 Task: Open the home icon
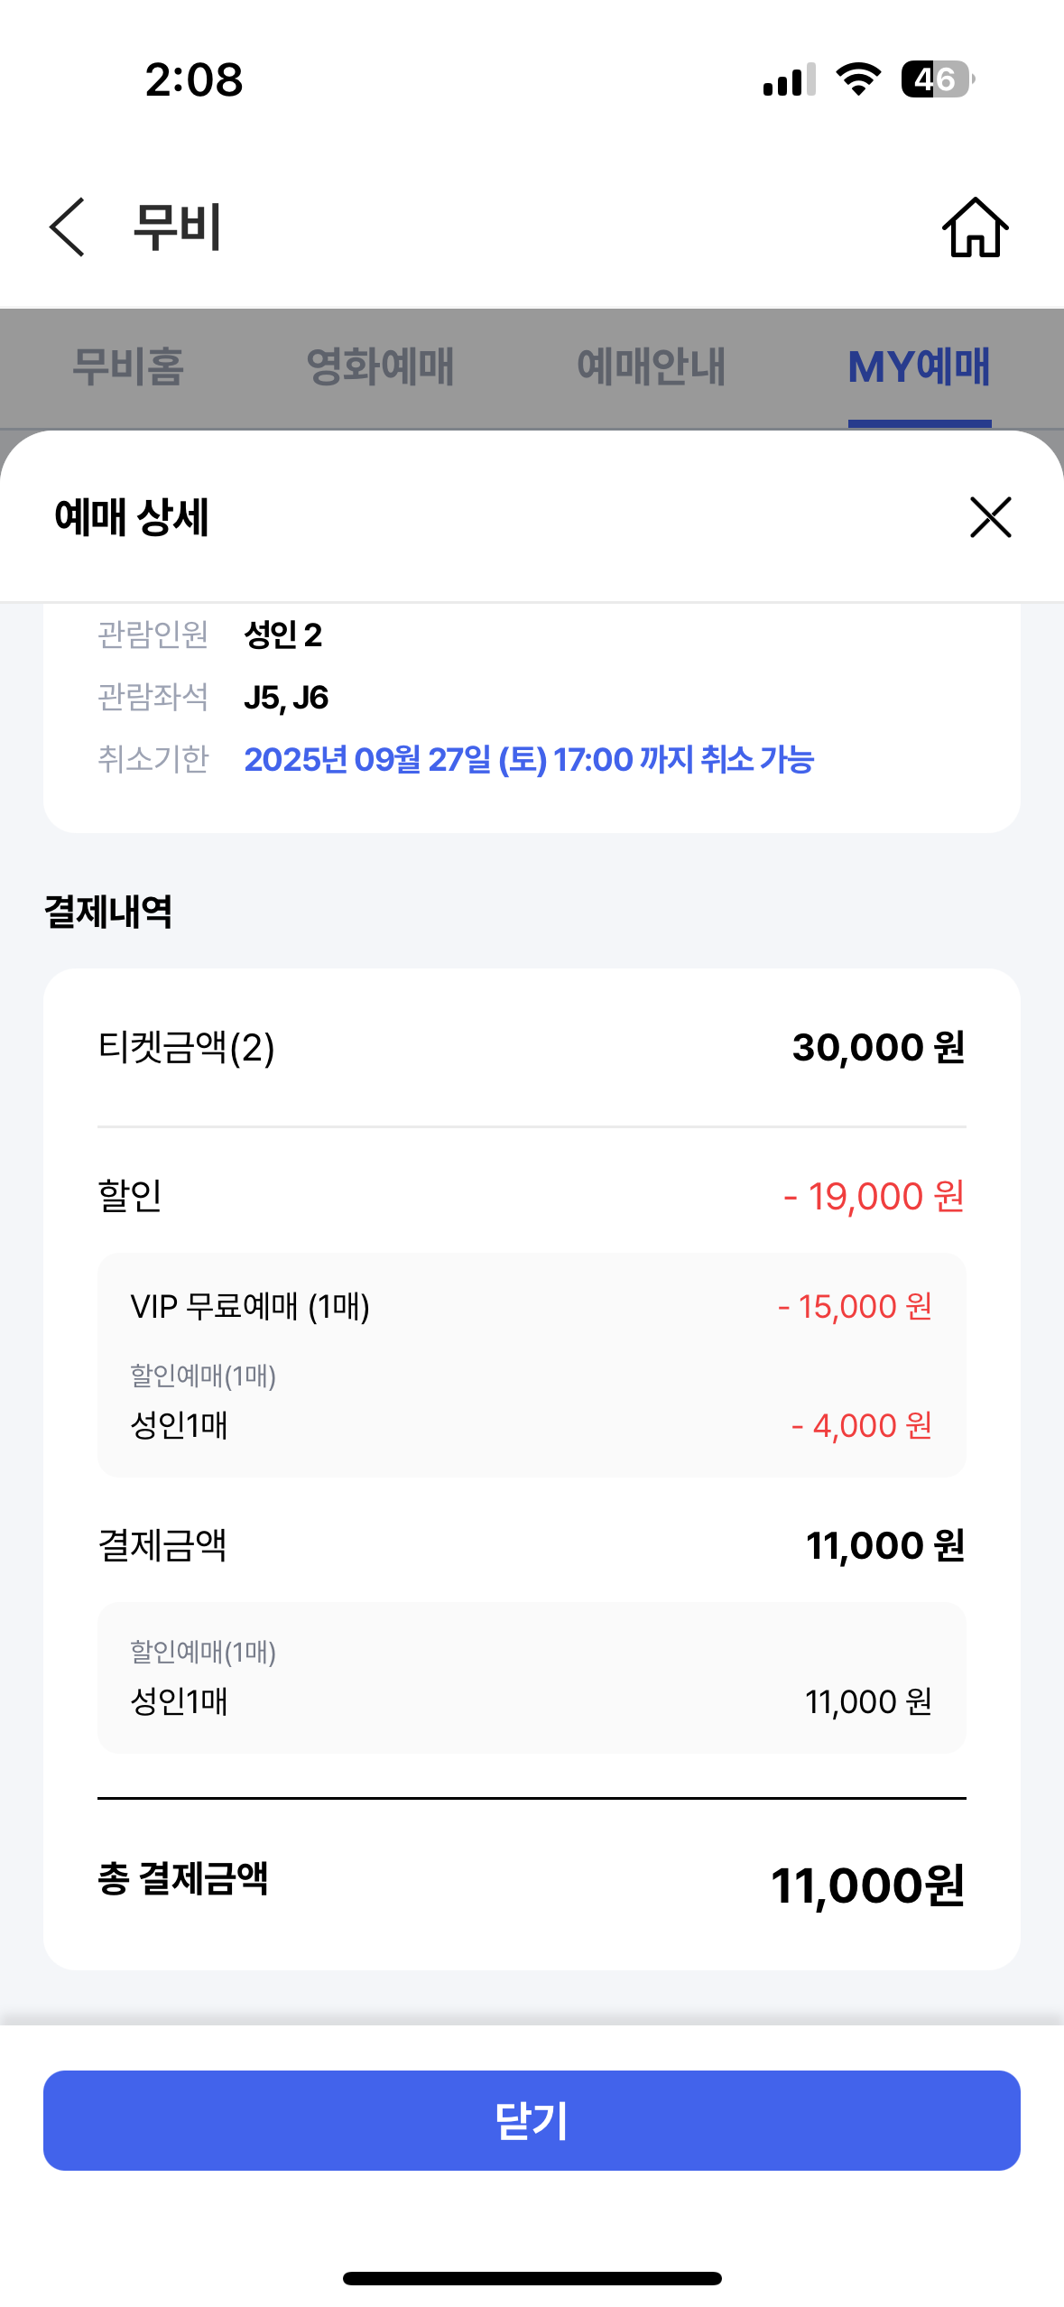click(975, 227)
